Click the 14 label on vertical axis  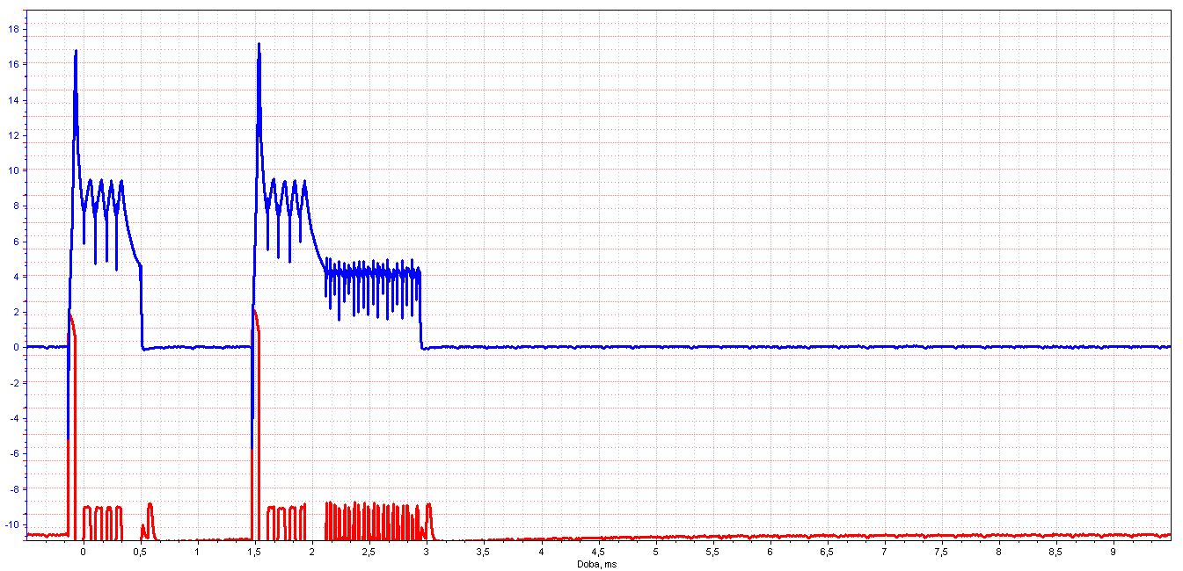[x=12, y=100]
